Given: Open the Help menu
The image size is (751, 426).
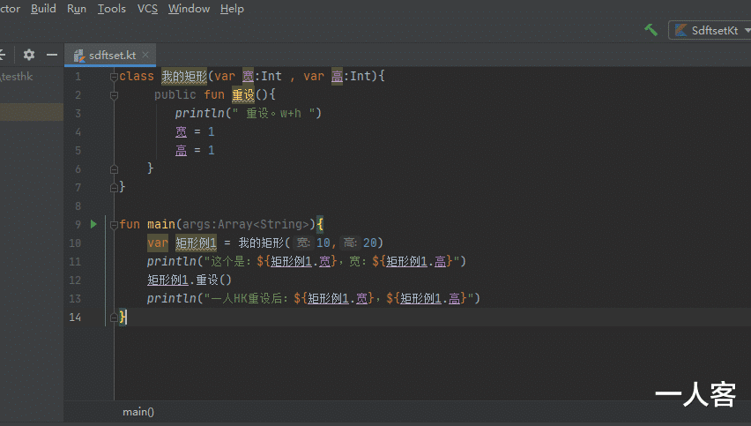Looking at the screenshot, I should (232, 9).
